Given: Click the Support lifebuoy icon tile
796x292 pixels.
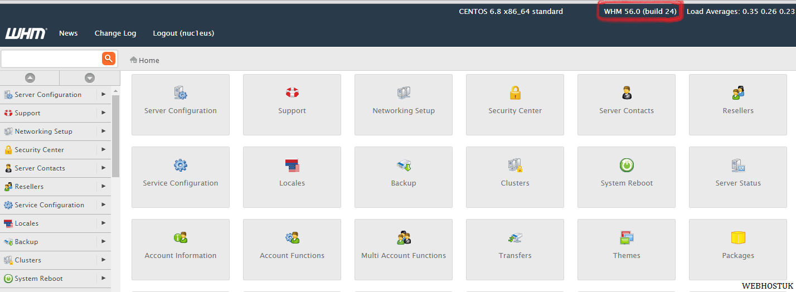Looking at the screenshot, I should point(292,93).
